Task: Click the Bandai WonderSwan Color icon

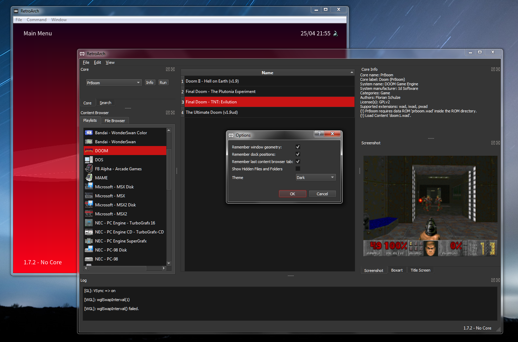Action: pyautogui.click(x=89, y=133)
